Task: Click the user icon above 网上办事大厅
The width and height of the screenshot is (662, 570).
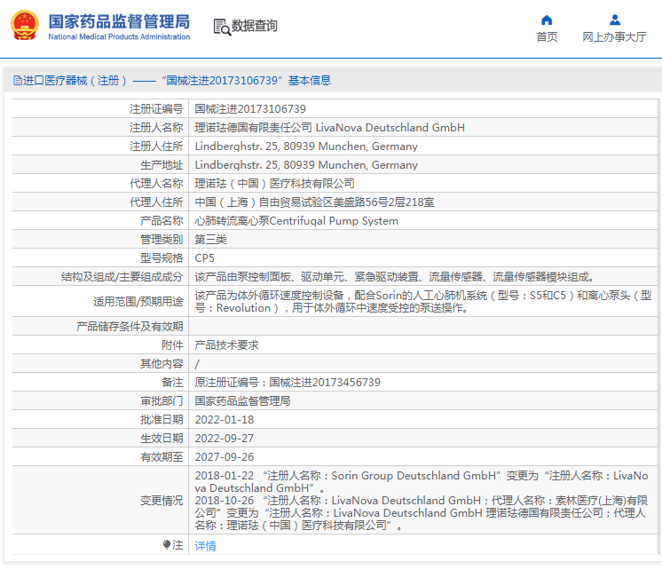Action: click(x=614, y=20)
